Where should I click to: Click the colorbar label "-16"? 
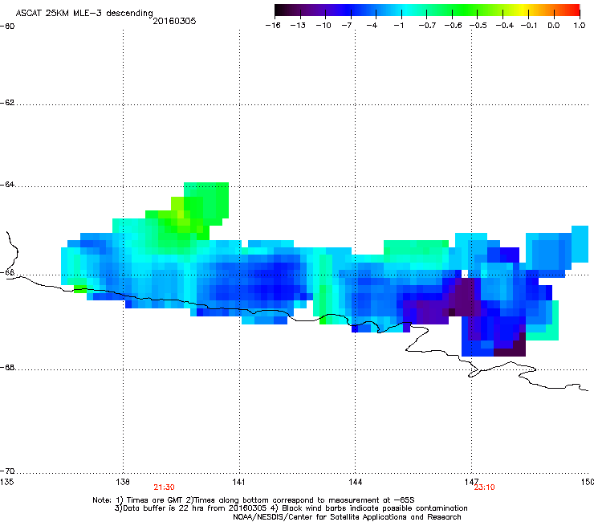click(x=273, y=26)
